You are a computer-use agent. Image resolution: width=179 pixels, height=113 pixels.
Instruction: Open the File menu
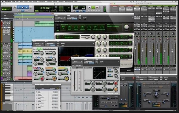click(17, 1)
